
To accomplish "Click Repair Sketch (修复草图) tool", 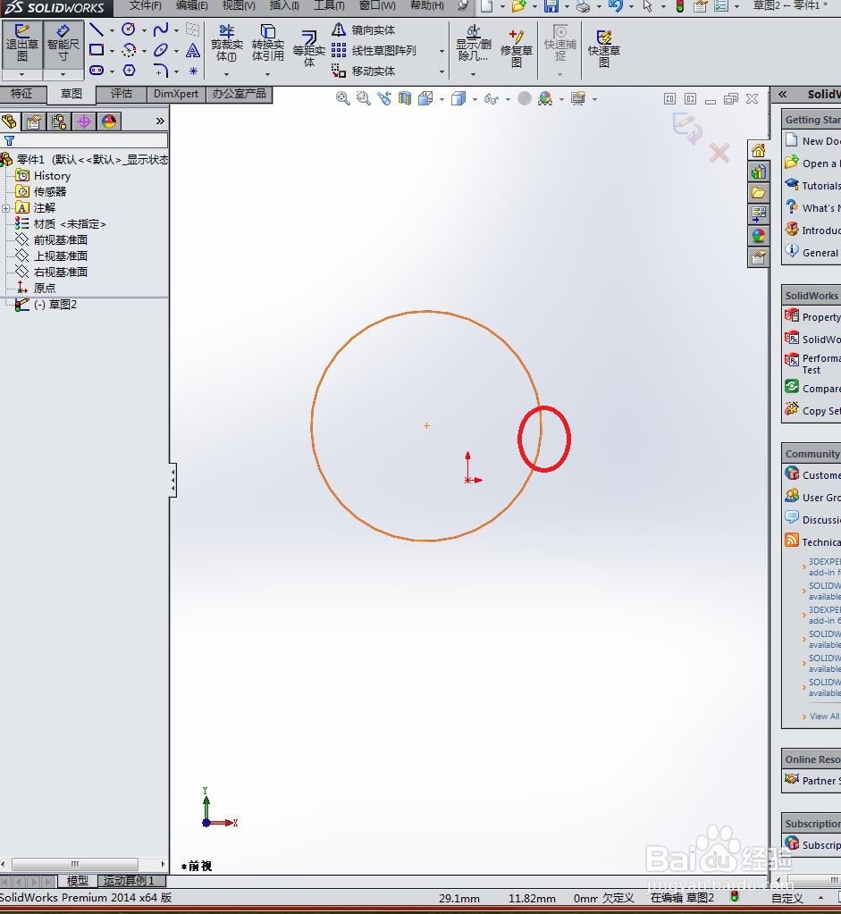I will (x=517, y=48).
